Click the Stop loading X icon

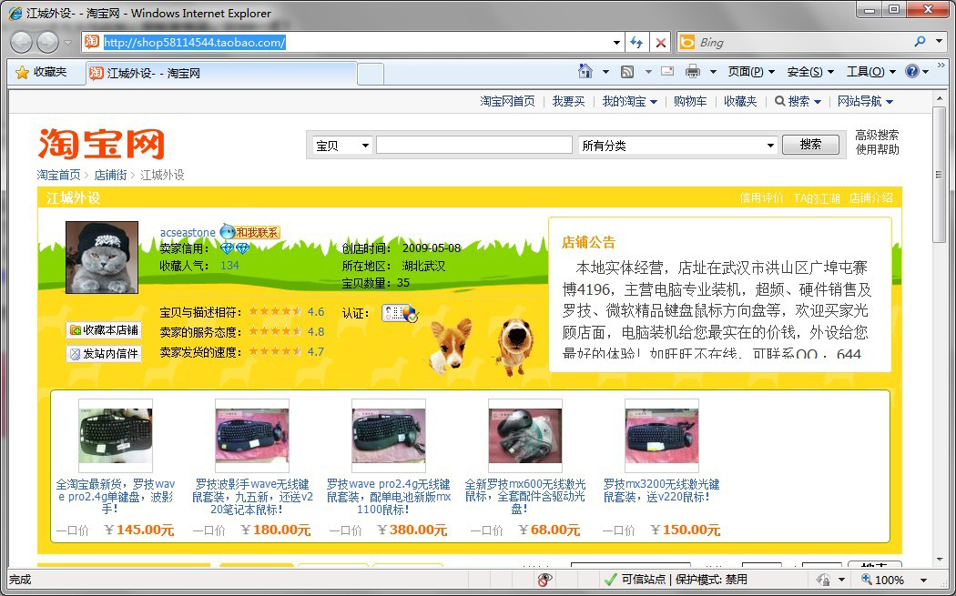[661, 42]
